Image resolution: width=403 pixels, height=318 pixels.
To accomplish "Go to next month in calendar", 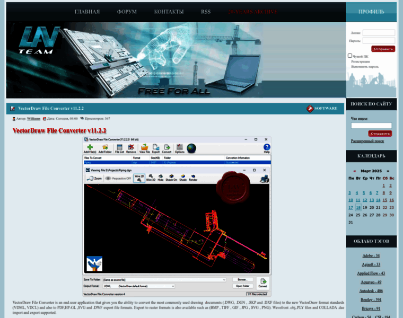I will pos(388,171).
